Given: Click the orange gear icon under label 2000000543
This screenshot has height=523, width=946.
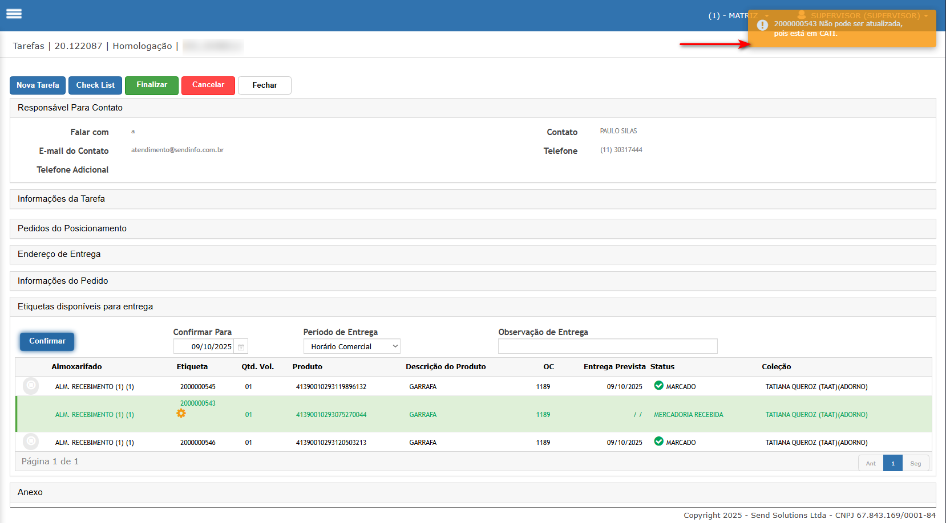Looking at the screenshot, I should tap(181, 414).
